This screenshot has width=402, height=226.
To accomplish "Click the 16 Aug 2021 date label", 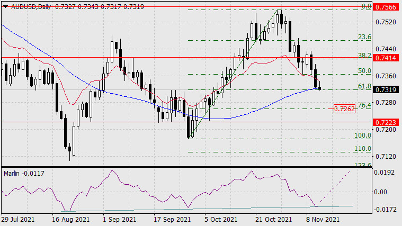I will pos(71,220).
